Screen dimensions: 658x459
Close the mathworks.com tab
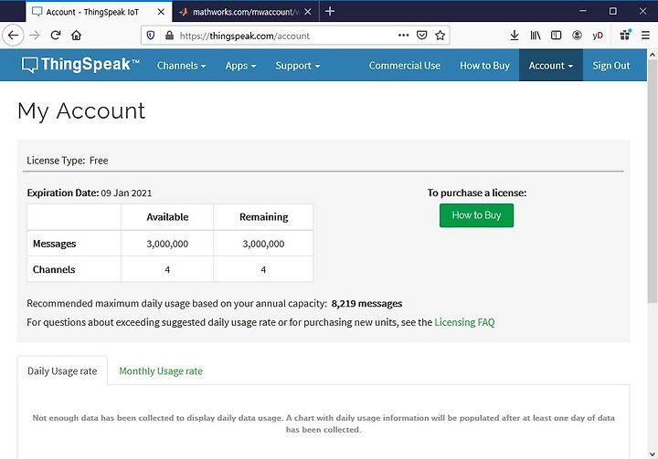pos(308,12)
